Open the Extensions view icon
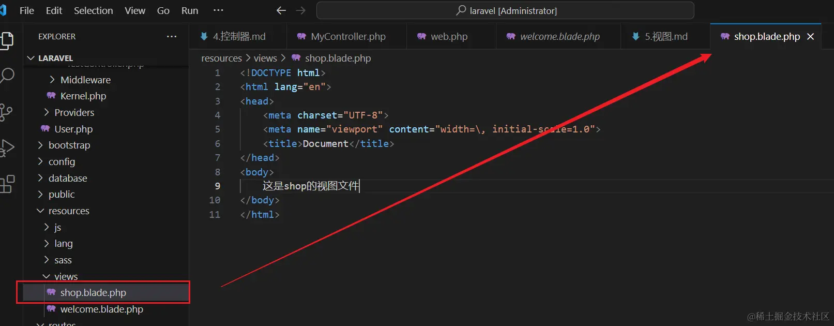This screenshot has height=326, width=834. [6, 184]
